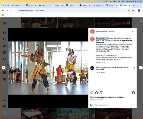Open volume control in menu bar

(115, 2)
